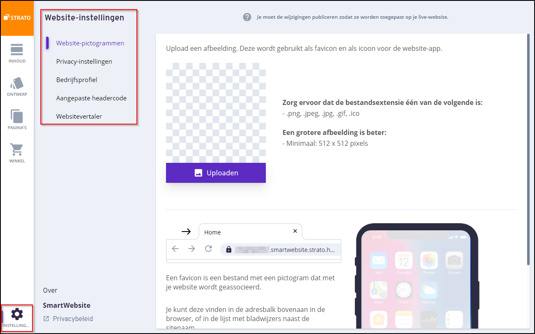Open Privacy-instellingen in the settings menu
The height and width of the screenshot is (334, 535).
point(84,62)
